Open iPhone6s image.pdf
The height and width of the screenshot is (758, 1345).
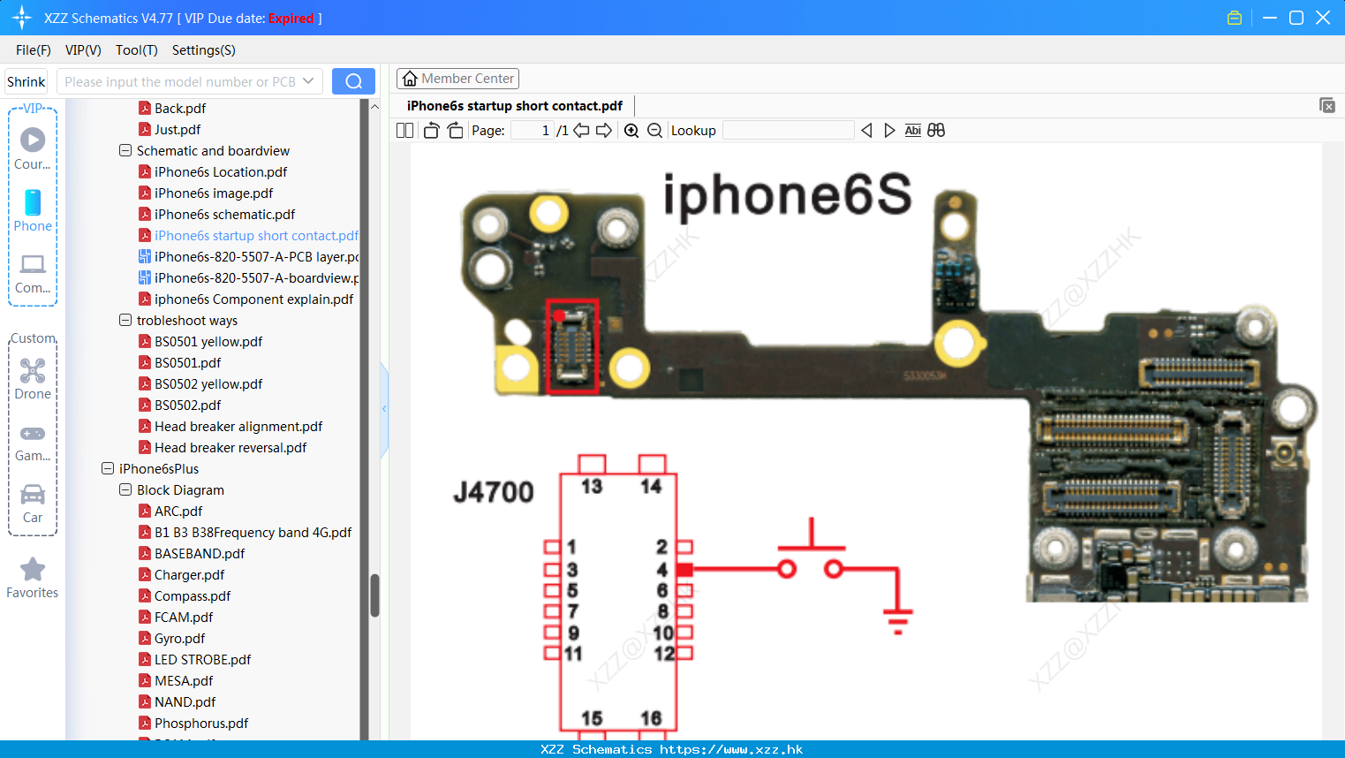214,193
